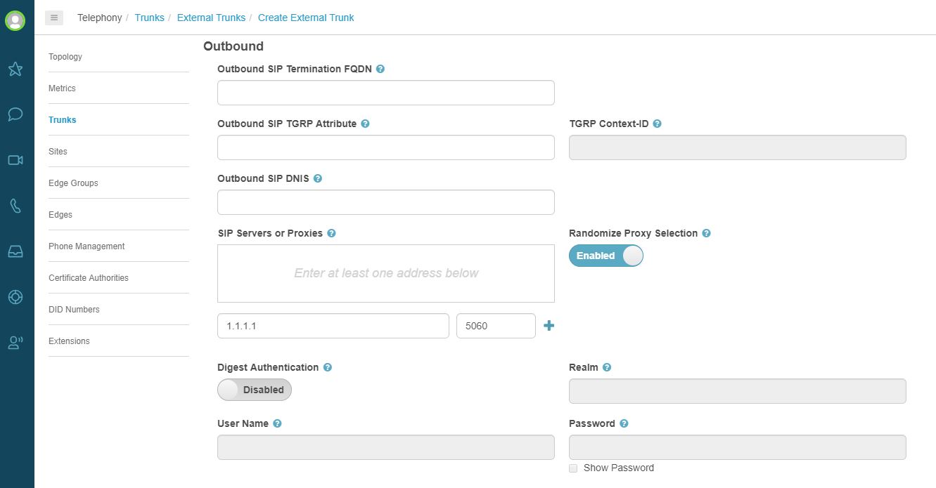The height and width of the screenshot is (488, 936).
Task: Disable the Randomize Proxy Selection toggle
Action: pyautogui.click(x=606, y=256)
